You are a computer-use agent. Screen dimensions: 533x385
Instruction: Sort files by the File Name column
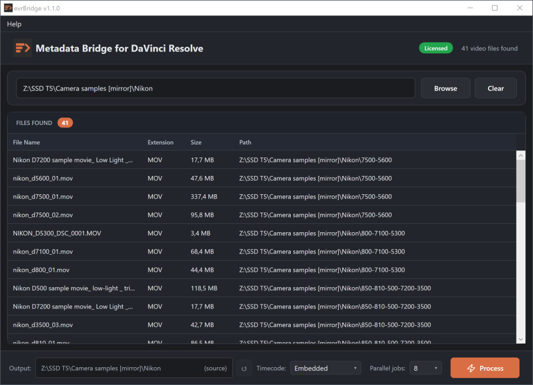(26, 143)
